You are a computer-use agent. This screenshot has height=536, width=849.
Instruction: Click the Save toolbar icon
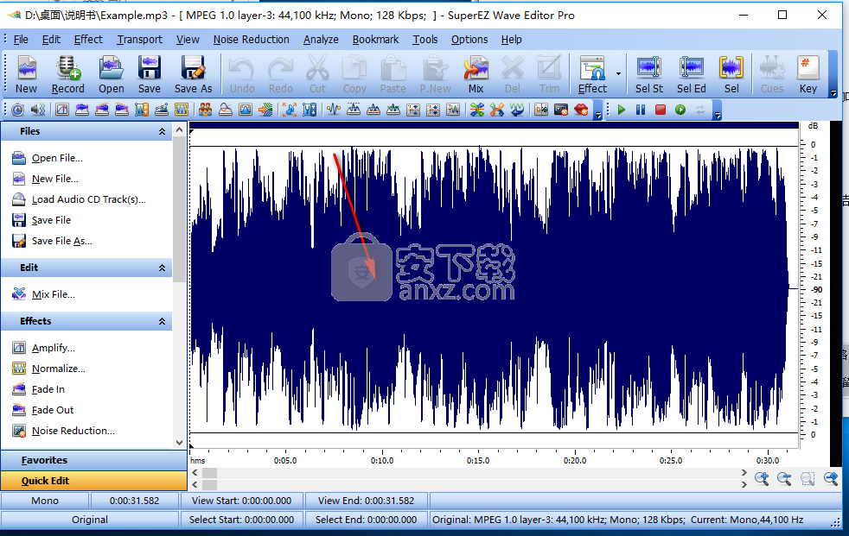[149, 74]
